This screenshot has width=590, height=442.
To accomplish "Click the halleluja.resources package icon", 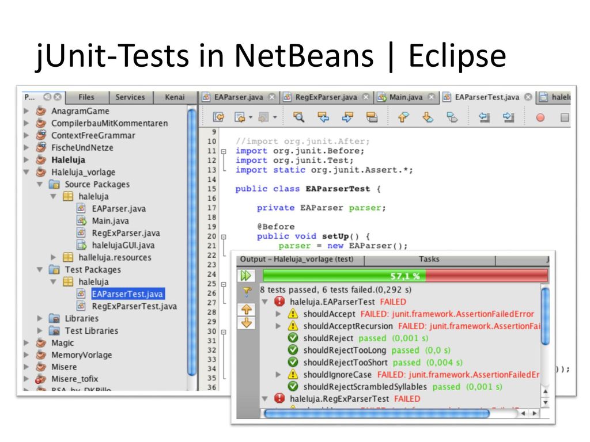I will (68, 257).
